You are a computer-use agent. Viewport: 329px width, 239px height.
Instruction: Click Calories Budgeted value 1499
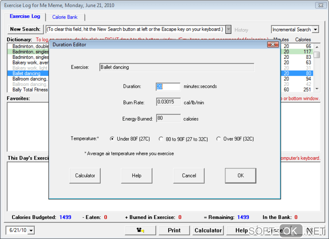coord(65,217)
